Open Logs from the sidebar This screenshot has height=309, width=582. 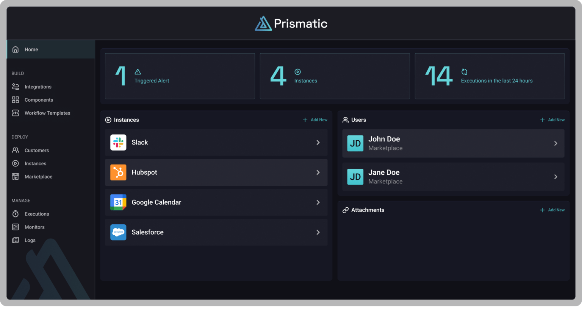point(30,240)
